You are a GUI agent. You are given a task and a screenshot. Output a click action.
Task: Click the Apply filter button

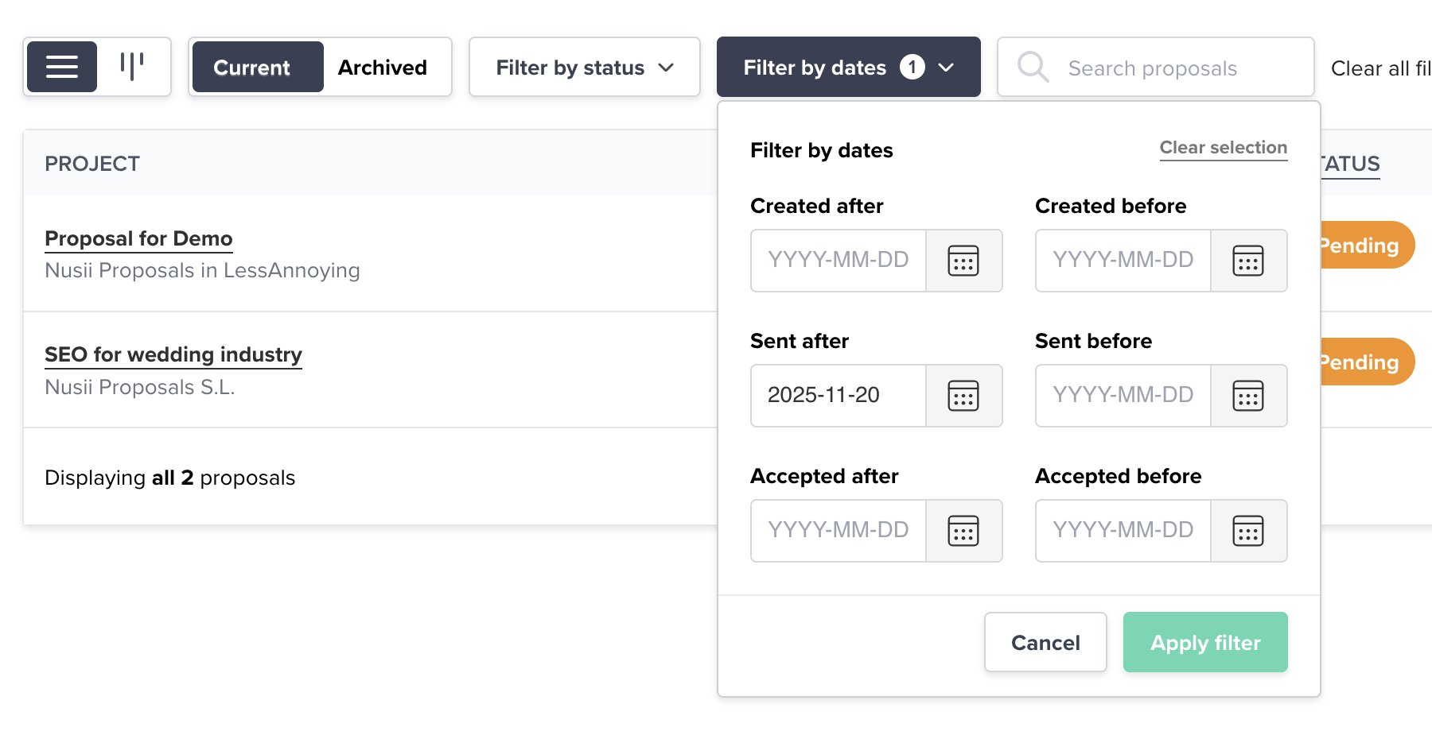[1204, 642]
